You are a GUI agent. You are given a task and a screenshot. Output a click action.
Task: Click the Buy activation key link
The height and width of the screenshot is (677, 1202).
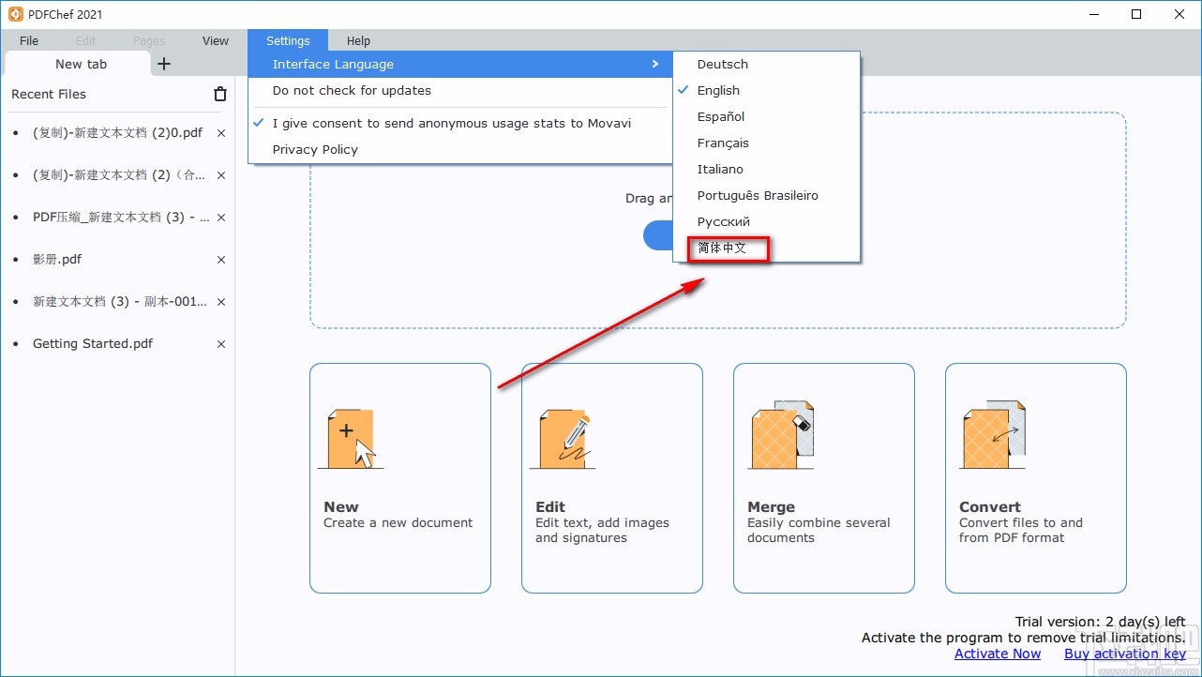(1125, 654)
